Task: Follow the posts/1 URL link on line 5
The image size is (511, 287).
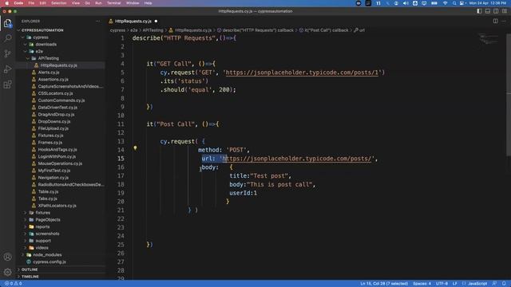Action: 302,73
